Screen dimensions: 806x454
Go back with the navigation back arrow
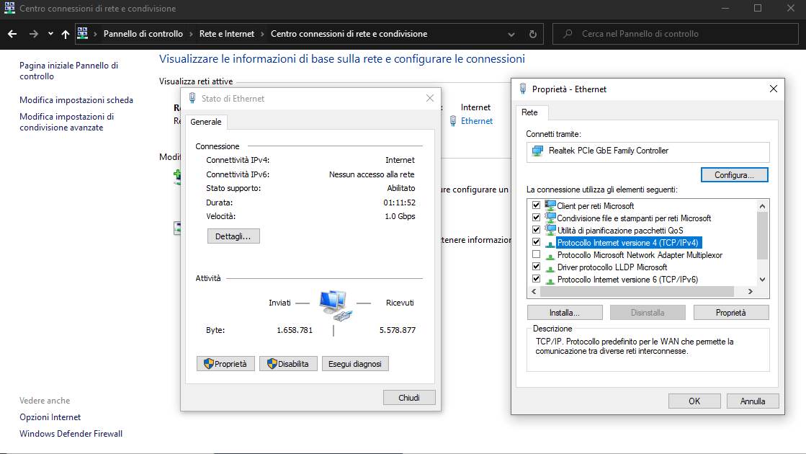pyautogui.click(x=12, y=34)
